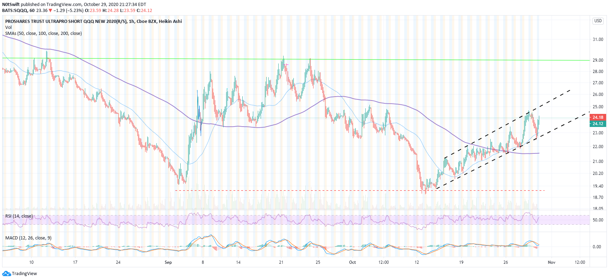
Task: Click the N0tSwift author name
Action: point(11,5)
